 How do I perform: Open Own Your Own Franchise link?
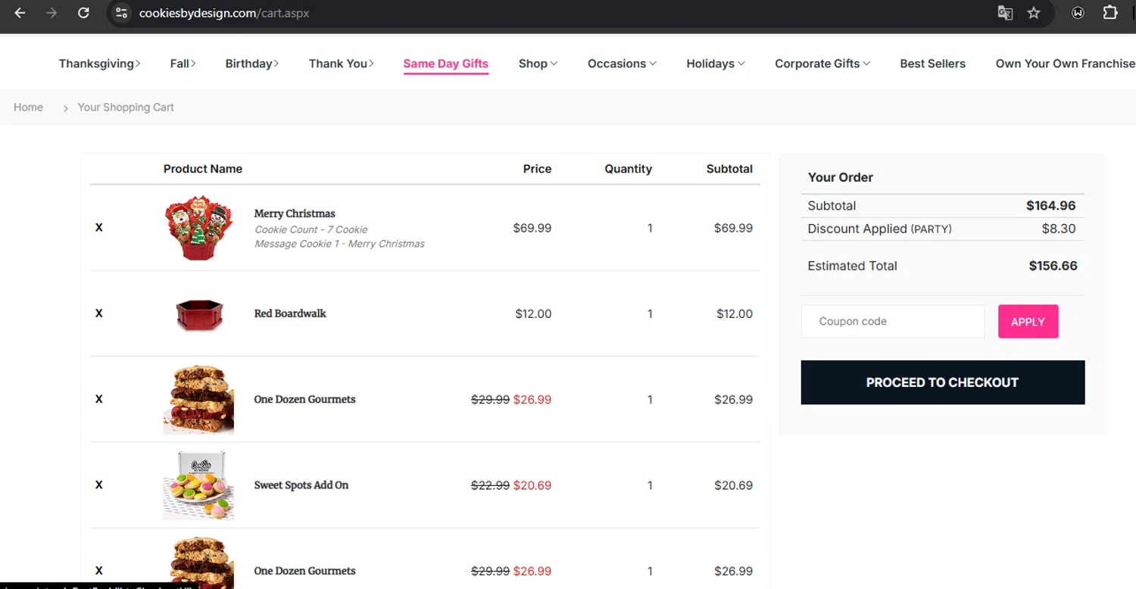(x=1065, y=64)
